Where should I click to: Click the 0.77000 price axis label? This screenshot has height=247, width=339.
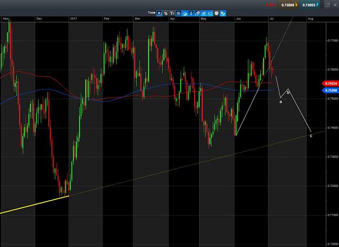click(x=332, y=41)
